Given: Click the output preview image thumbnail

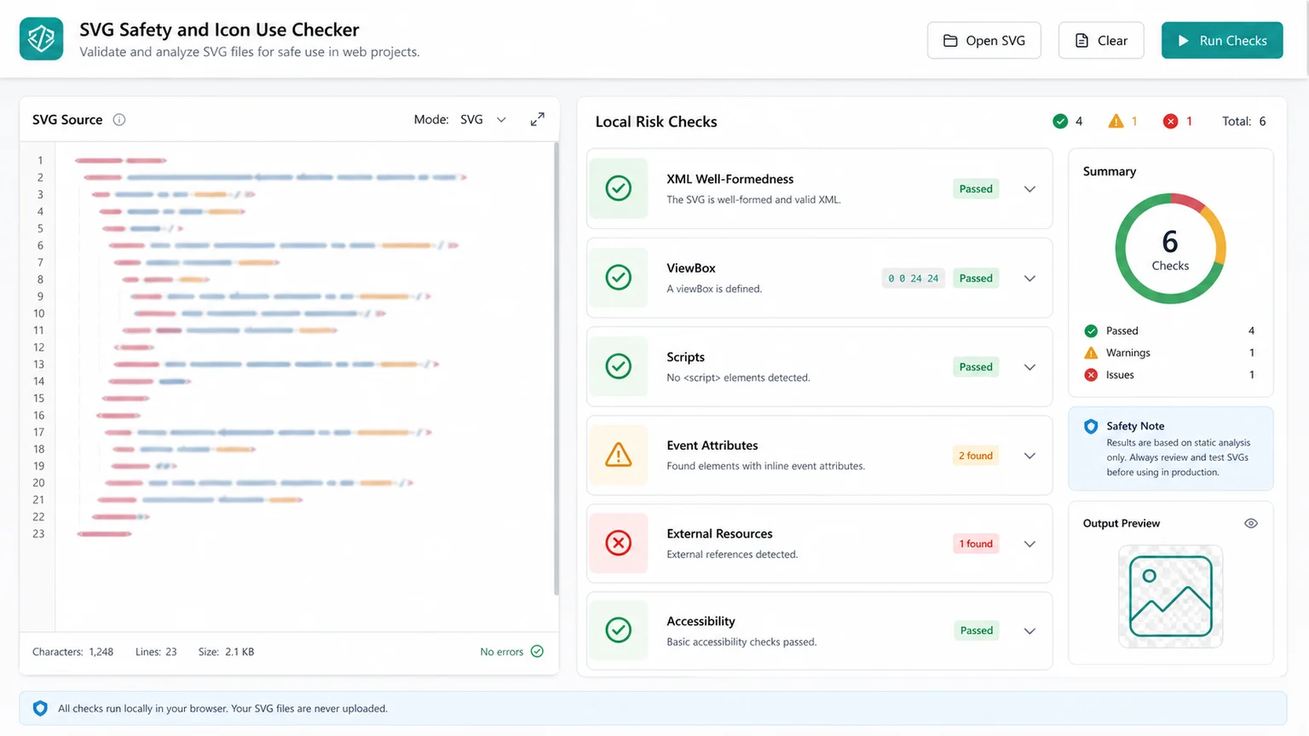Looking at the screenshot, I should tap(1171, 596).
